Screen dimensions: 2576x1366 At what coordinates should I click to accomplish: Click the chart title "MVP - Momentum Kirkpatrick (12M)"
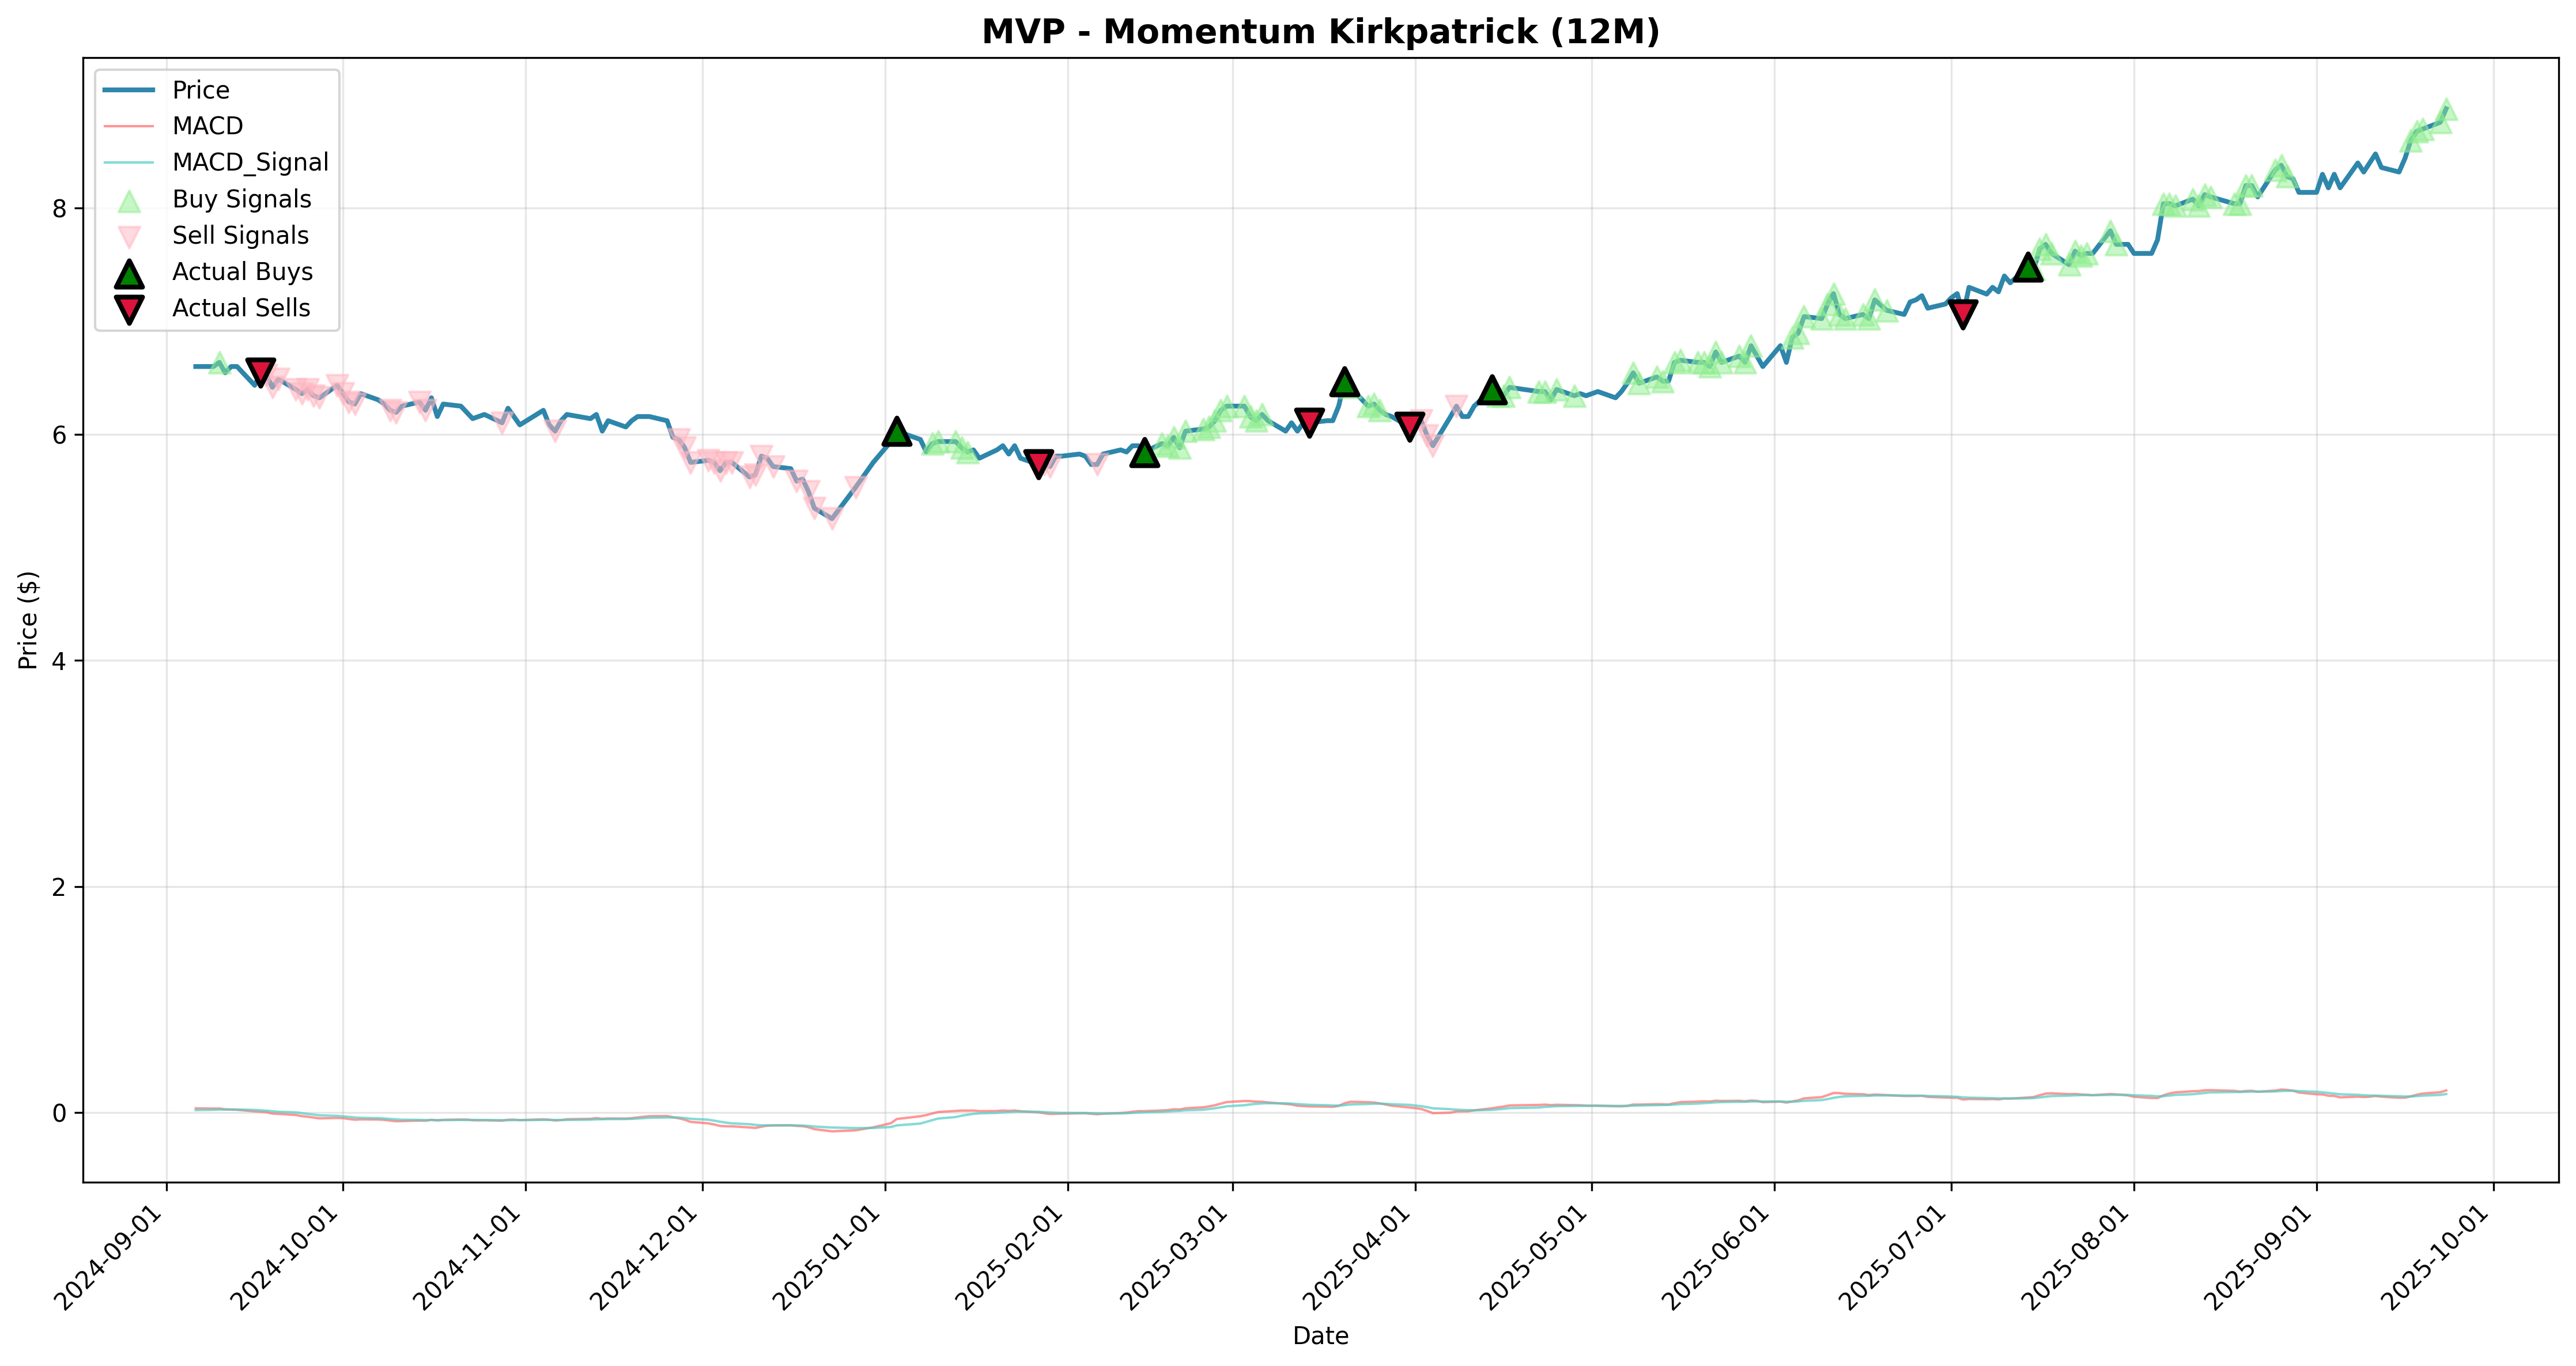(1320, 32)
